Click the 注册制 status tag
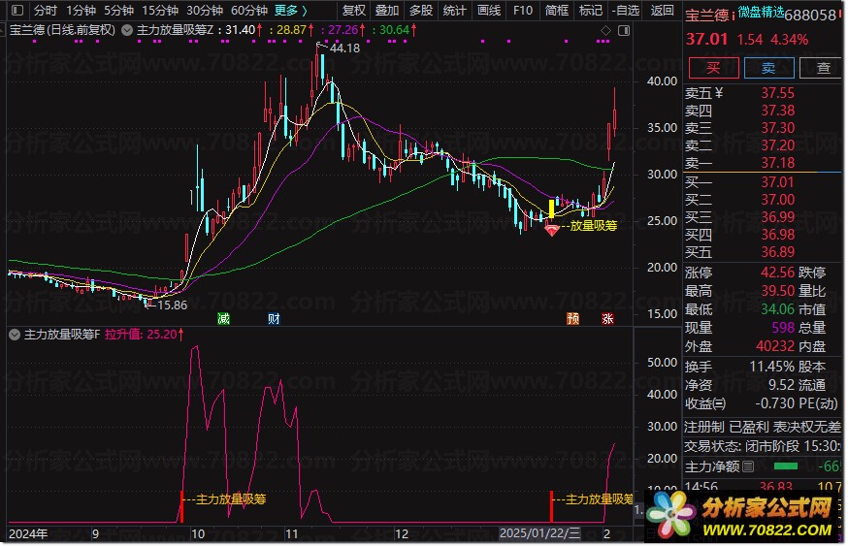This screenshot has height=546, width=848. click(x=703, y=427)
